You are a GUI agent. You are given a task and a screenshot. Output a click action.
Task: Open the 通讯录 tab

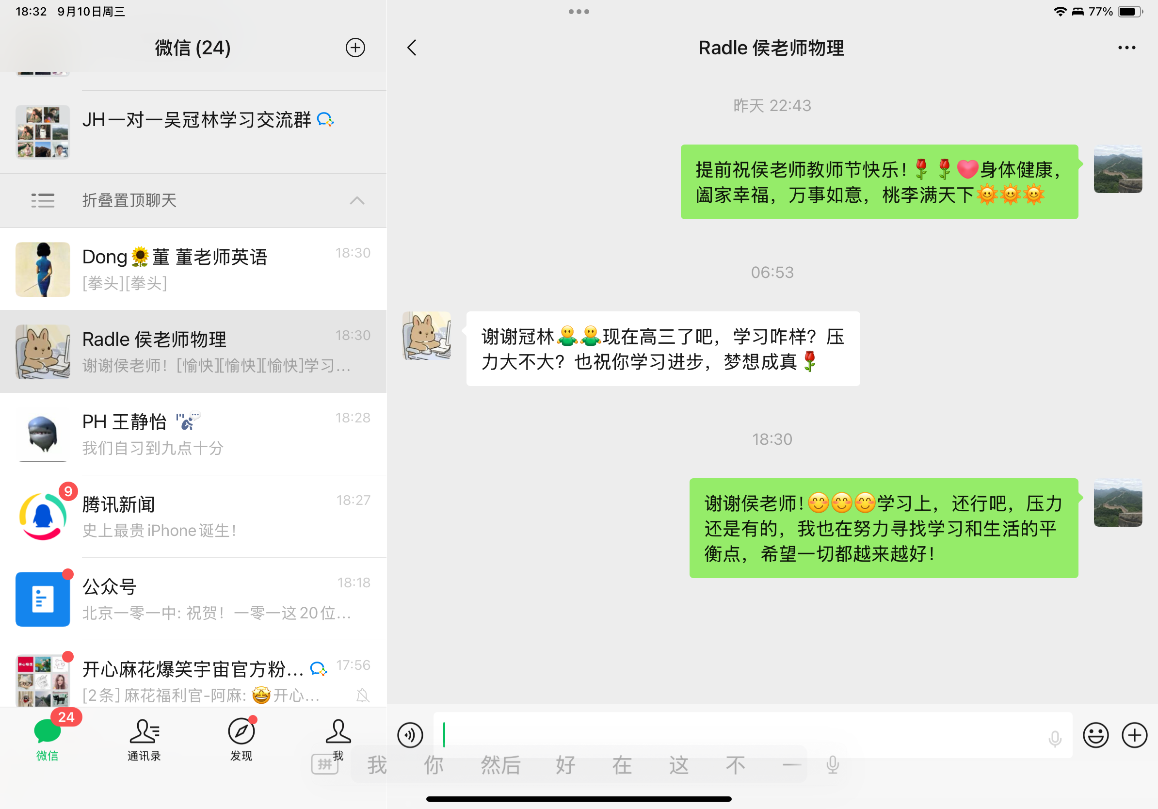(x=144, y=739)
